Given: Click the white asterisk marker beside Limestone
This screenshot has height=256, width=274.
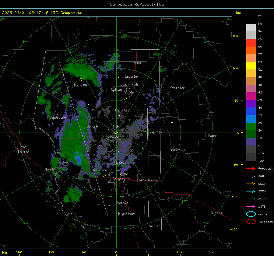Looking at the screenshot, I should 58,115.
